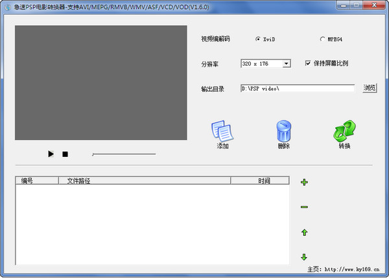389x278 pixels.
Task: Click the 添加 (Add) files icon
Action: click(222, 132)
